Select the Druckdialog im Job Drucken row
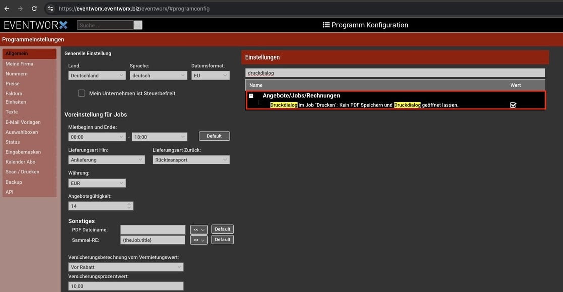The image size is (563, 292). (396, 105)
